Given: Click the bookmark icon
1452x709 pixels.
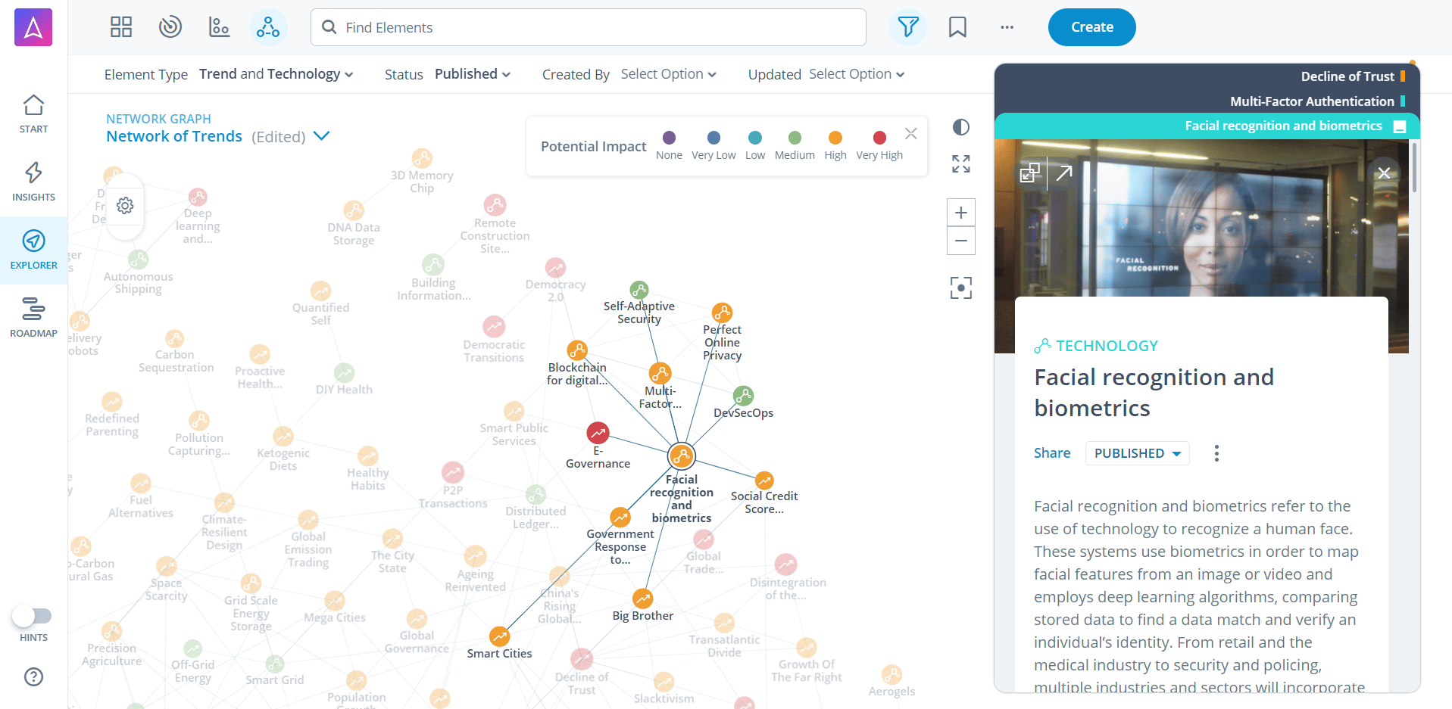Looking at the screenshot, I should tap(957, 27).
